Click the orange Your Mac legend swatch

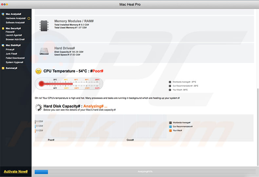(x=170, y=130)
